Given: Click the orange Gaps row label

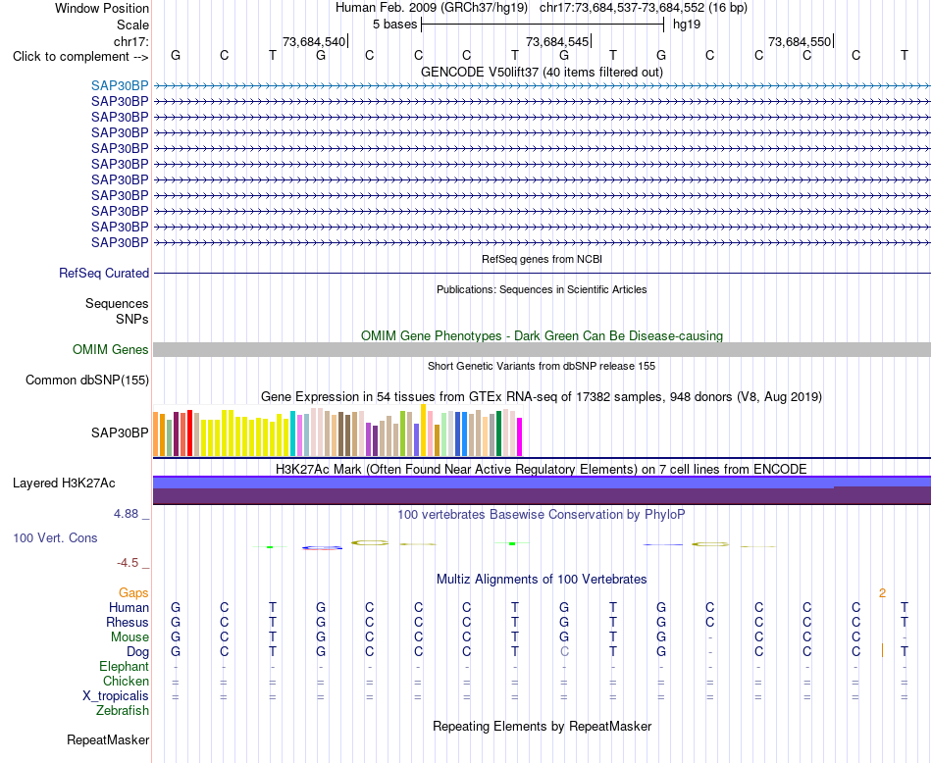Looking at the screenshot, I should 133,592.
